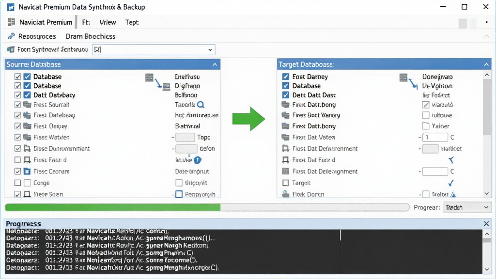The height and width of the screenshot is (279, 496).
Task: Toggle the Eont Darney checkbox in target
Action: pyautogui.click(x=286, y=77)
